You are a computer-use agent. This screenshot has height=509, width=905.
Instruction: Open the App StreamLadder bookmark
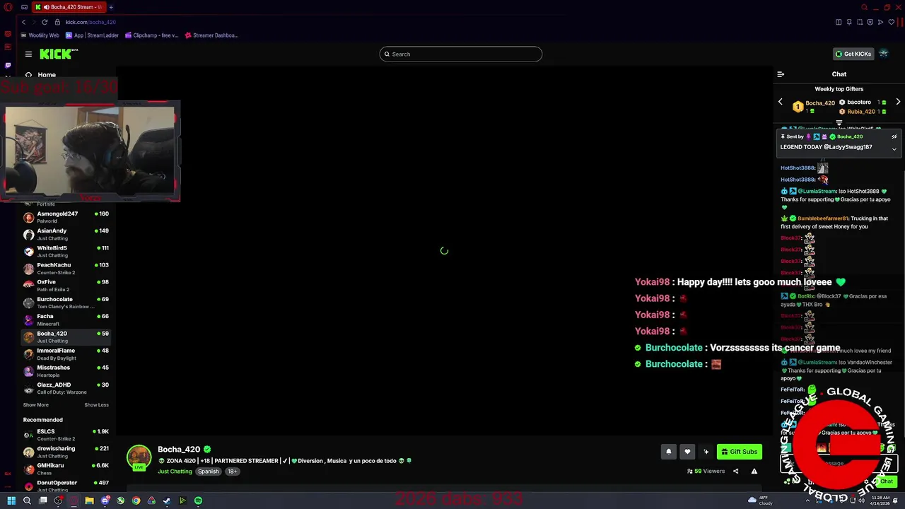click(x=93, y=35)
